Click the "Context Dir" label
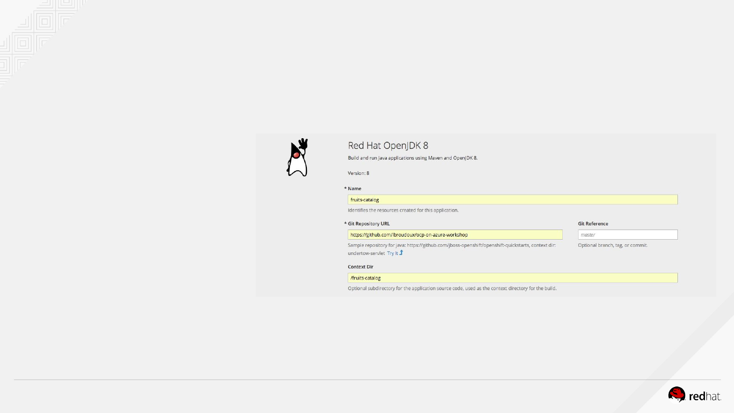The height and width of the screenshot is (413, 734). [x=360, y=267]
